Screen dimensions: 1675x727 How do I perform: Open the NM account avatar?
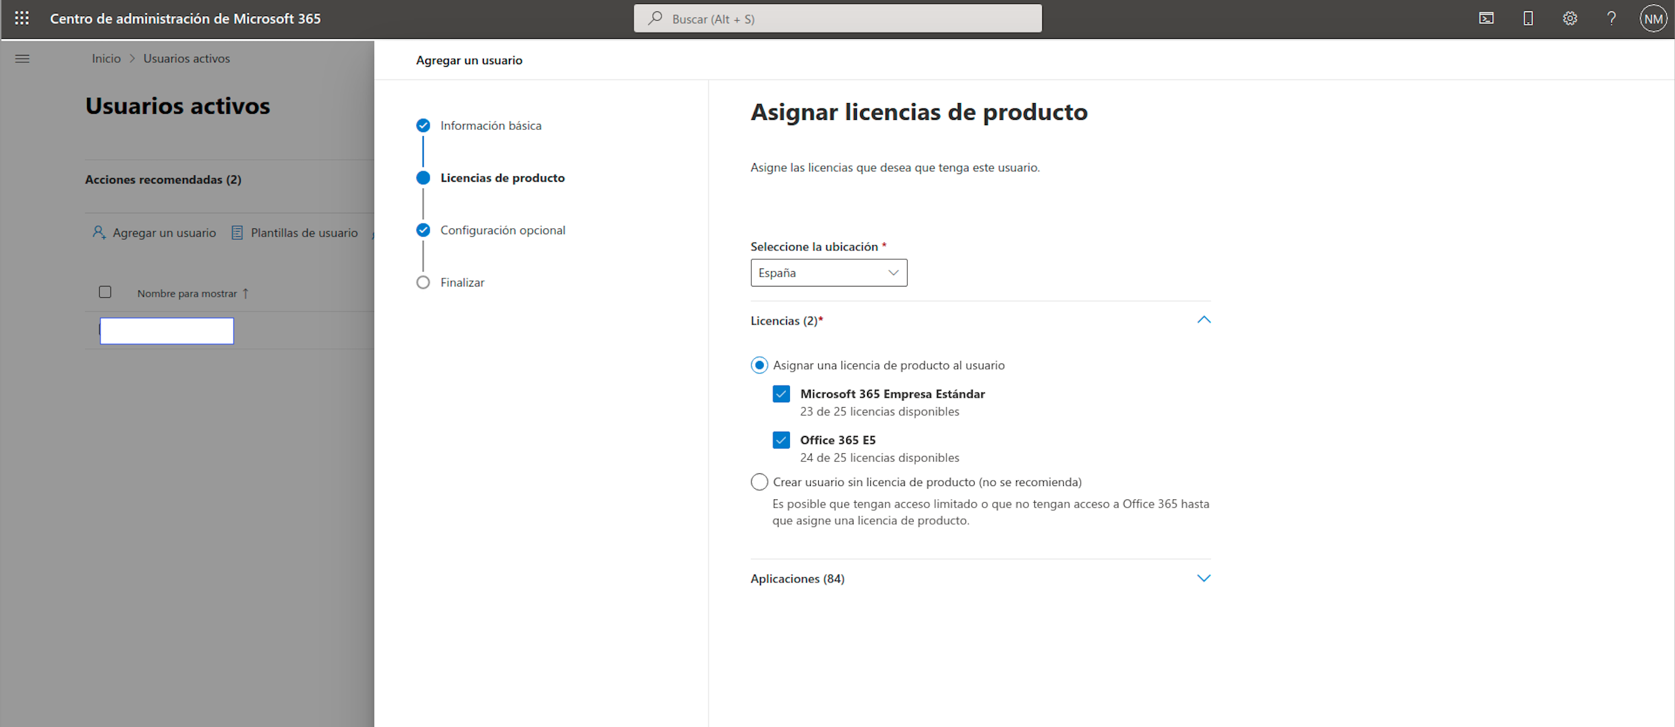1653,19
